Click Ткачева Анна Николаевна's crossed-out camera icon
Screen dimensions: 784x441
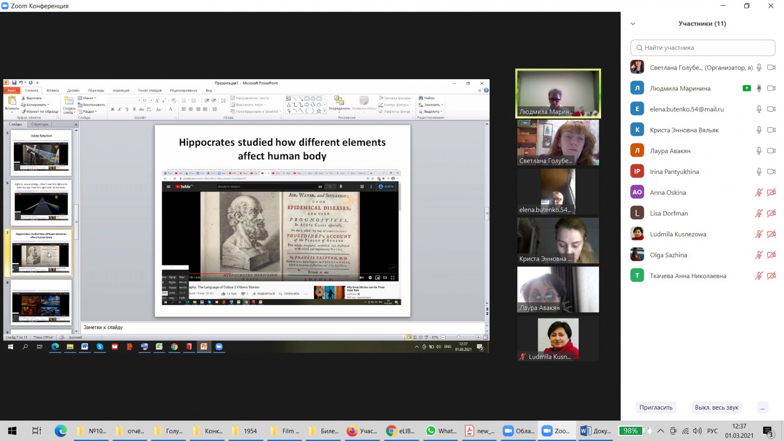click(771, 276)
